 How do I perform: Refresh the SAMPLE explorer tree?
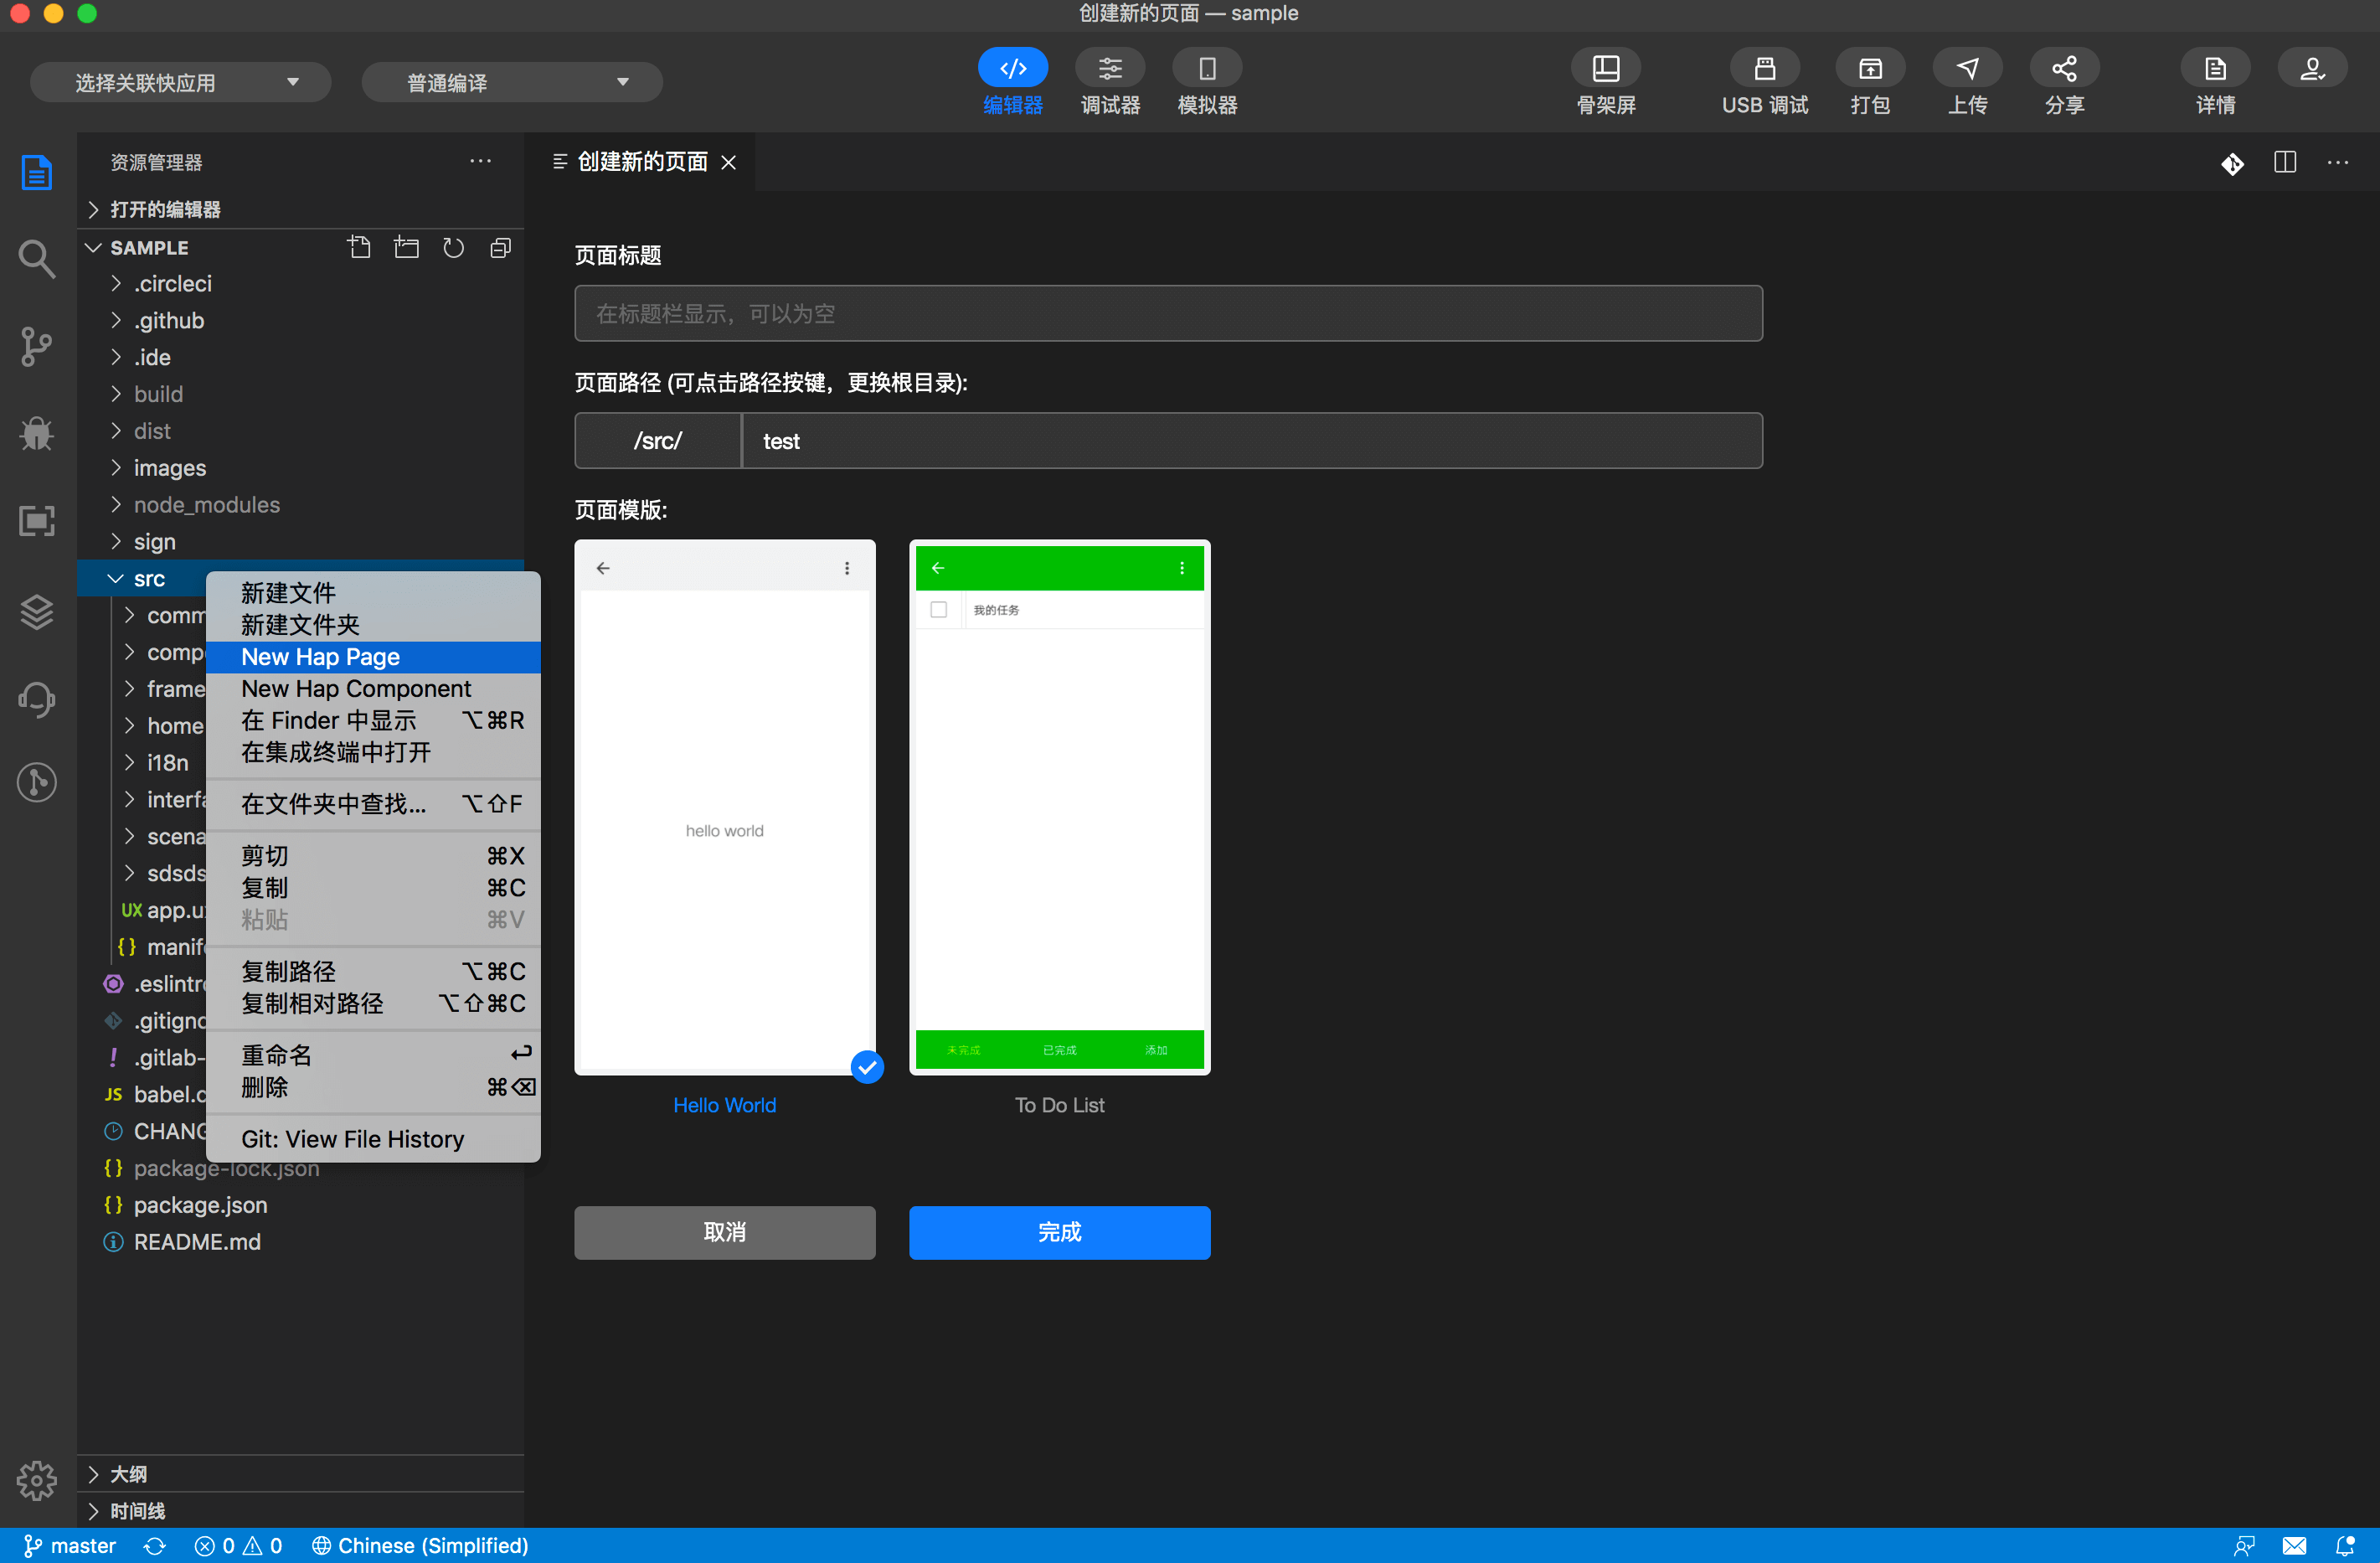[453, 247]
